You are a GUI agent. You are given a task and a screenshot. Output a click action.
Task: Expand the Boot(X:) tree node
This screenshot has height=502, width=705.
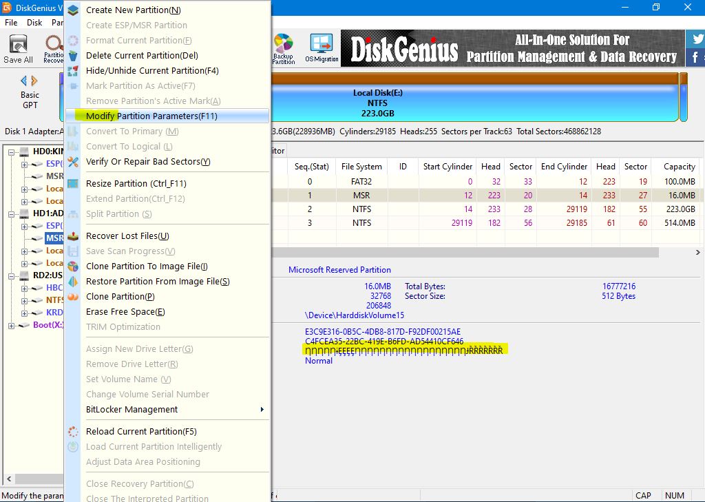point(12,325)
